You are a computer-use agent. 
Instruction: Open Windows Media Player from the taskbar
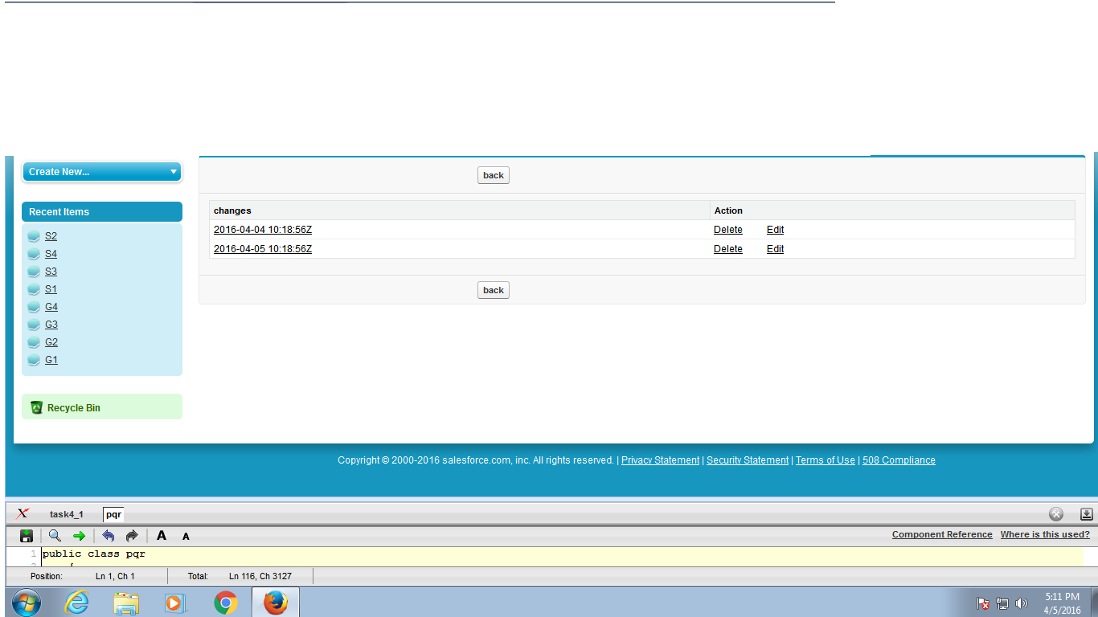coord(174,603)
